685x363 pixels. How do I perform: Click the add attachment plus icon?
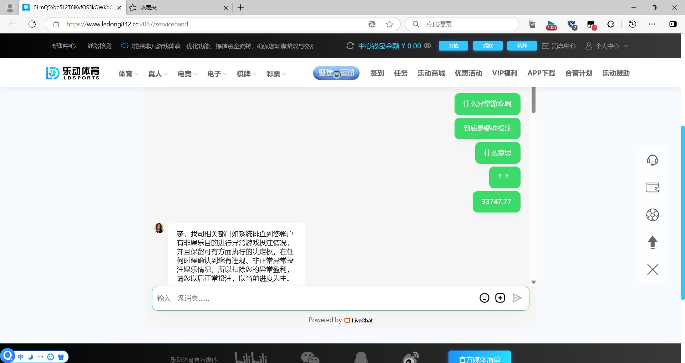click(500, 298)
